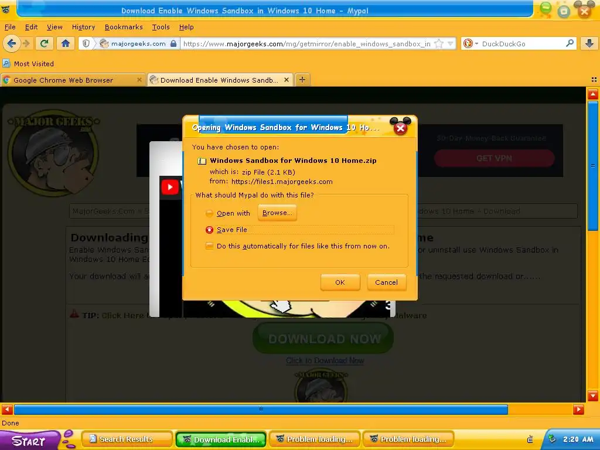Click the Browse button in dialog

(x=277, y=213)
